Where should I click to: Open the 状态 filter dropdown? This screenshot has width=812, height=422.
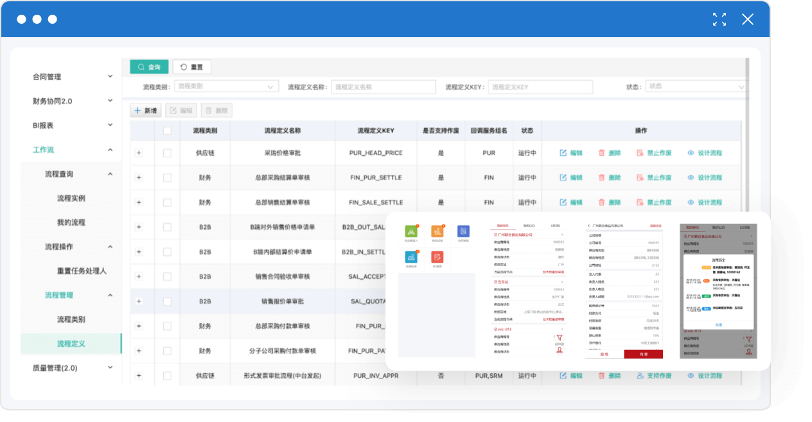696,87
